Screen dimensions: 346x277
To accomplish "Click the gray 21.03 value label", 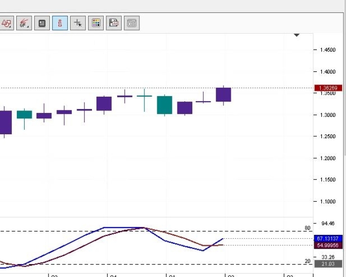I will click(x=328, y=264).
